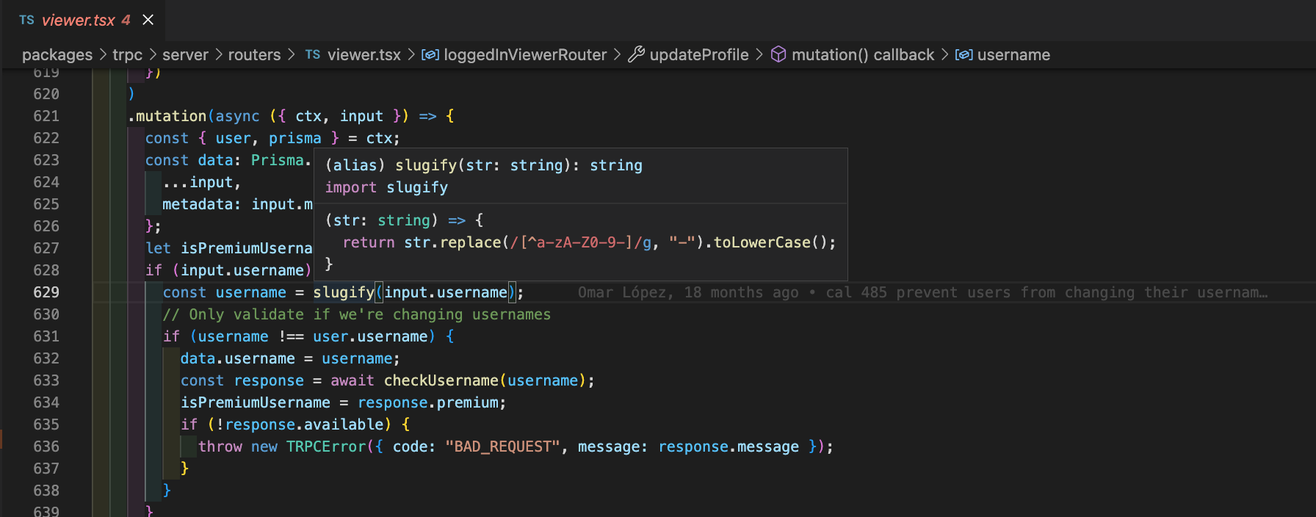Click the variable icon beside username breadcrumb
The image size is (1316, 517).
point(964,55)
